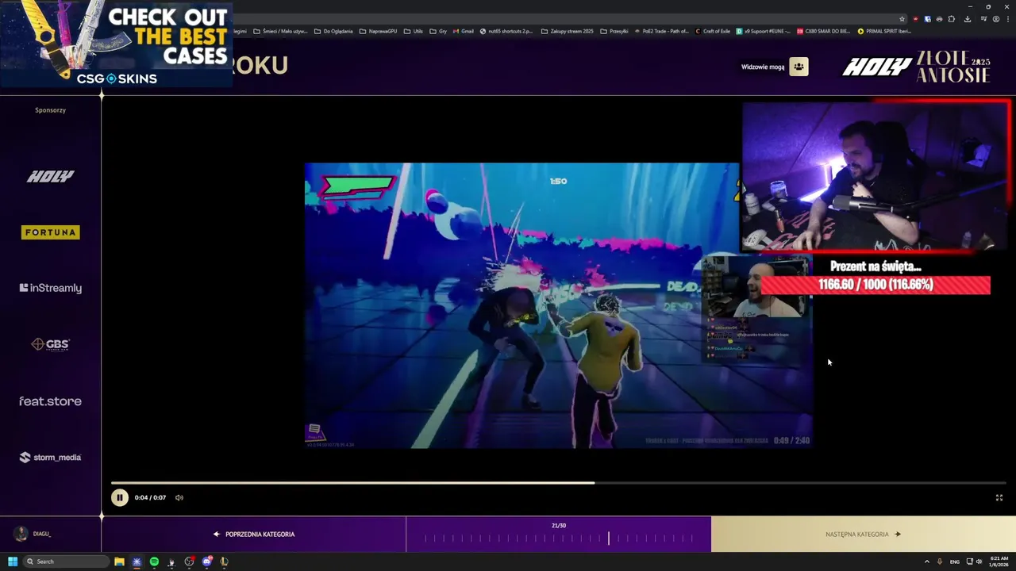Seek on the video progress bar
The width and height of the screenshot is (1016, 571).
558,482
